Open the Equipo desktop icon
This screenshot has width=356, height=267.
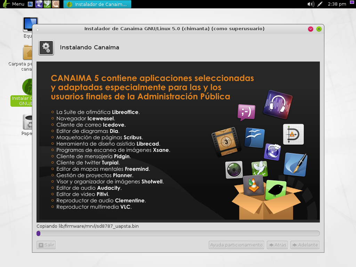(30, 24)
